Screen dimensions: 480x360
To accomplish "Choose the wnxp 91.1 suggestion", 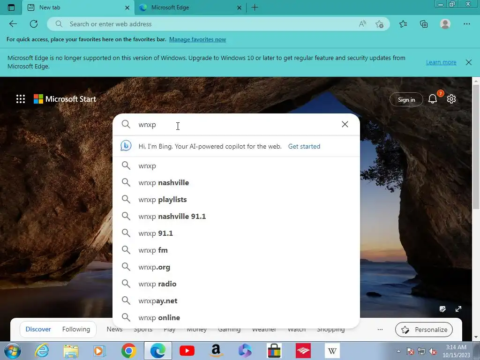I will point(236,233).
